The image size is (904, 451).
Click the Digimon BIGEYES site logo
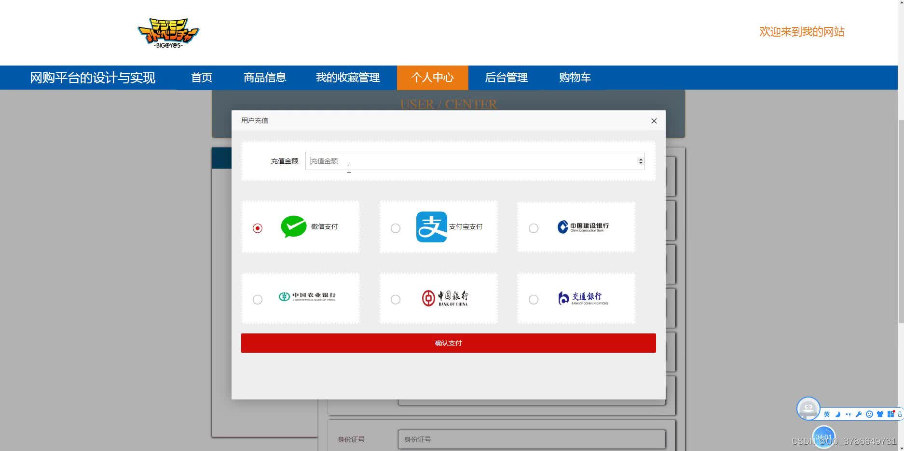168,33
